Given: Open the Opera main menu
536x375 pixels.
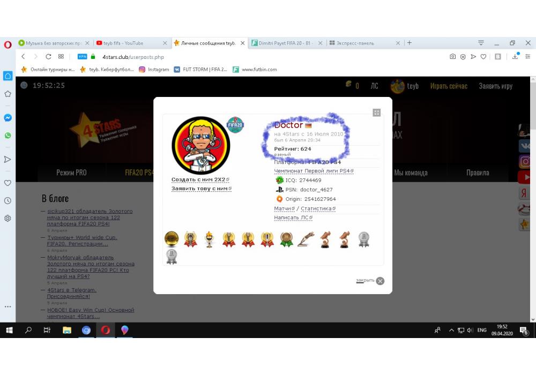Looking at the screenshot, I should tap(8, 44).
